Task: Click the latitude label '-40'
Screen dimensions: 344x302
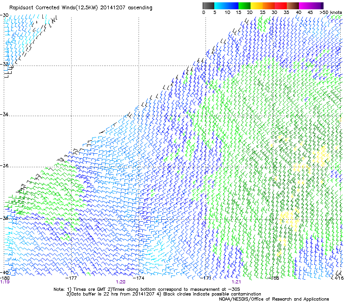Action: 4,272
